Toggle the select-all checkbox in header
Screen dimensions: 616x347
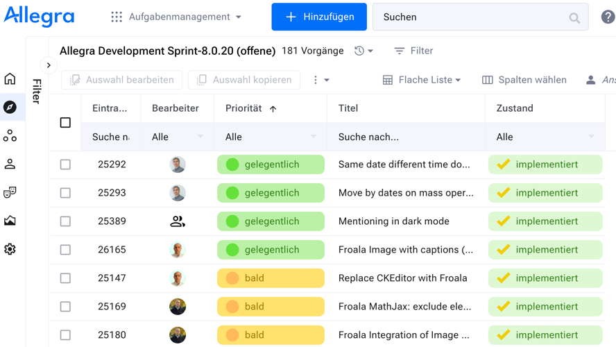coord(65,123)
